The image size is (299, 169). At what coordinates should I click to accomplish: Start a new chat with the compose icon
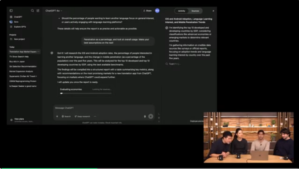point(38,11)
